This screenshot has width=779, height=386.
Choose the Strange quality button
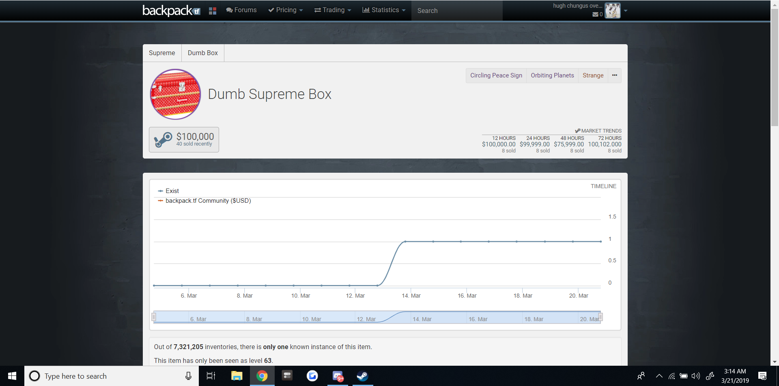coord(593,75)
